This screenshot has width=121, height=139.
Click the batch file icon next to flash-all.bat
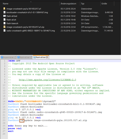4,16
